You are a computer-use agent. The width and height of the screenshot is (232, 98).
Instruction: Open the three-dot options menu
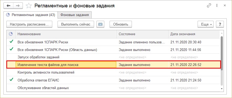[217, 6]
